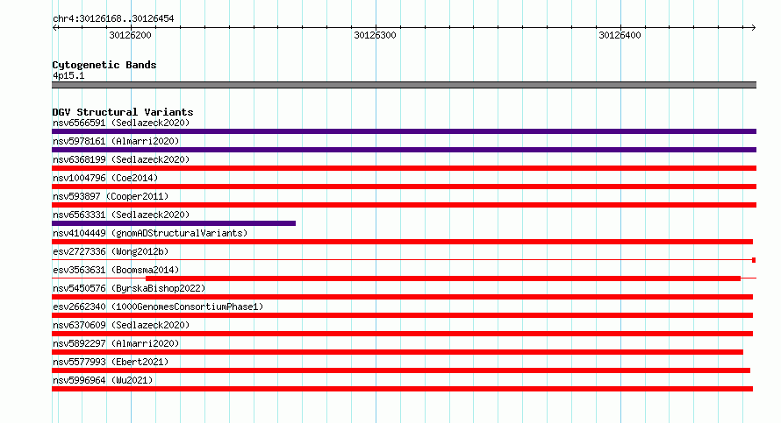Select variant label nsv6368199 (Sedlazeck2020)

(x=121, y=159)
